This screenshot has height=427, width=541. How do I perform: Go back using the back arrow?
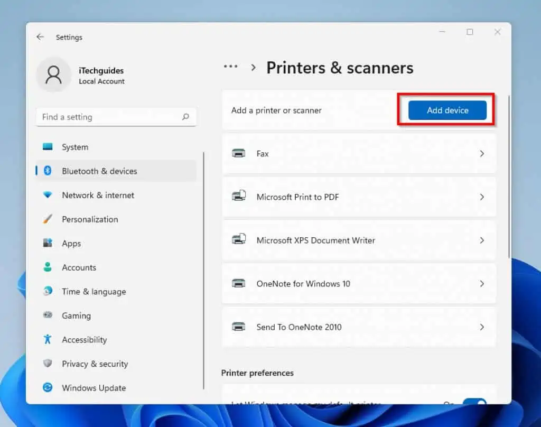(41, 37)
